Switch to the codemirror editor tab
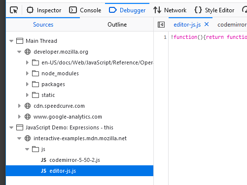Screen dimensions: 247x185 click(x=232, y=25)
